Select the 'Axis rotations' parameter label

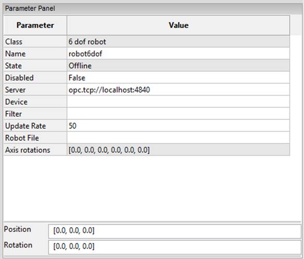pyautogui.click(x=35, y=150)
